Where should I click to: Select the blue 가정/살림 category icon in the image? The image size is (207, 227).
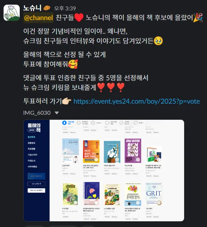pos(64,123)
